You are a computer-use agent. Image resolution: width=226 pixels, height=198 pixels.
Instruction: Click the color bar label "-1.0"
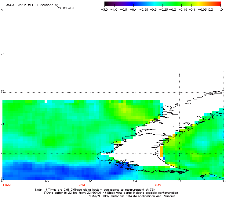tap(114, 10)
